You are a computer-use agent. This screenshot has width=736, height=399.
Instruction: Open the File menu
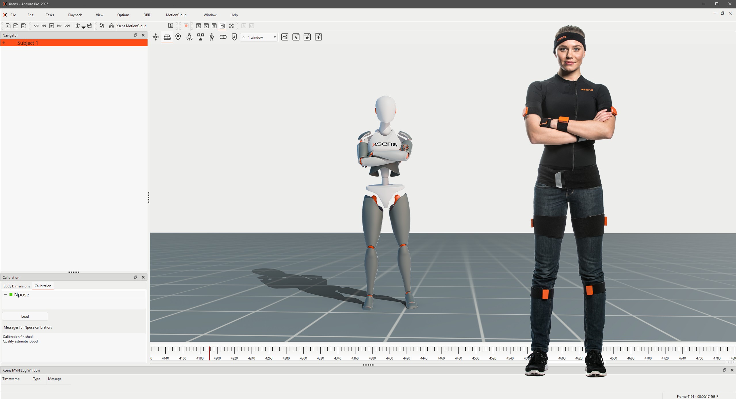tap(13, 15)
